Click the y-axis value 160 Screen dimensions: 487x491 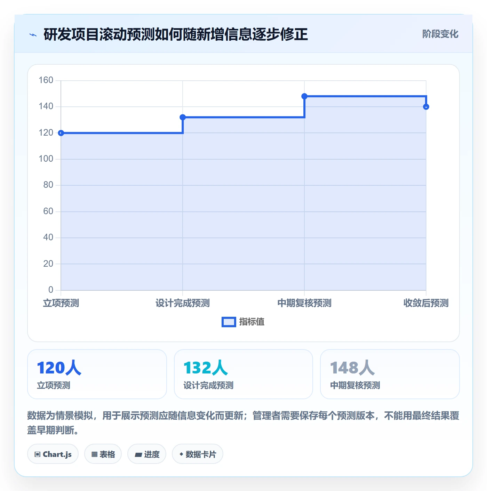tap(46, 80)
